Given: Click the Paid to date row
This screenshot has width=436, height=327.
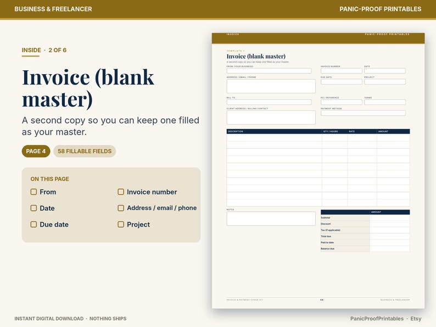Looking at the screenshot, I should 365,243.
